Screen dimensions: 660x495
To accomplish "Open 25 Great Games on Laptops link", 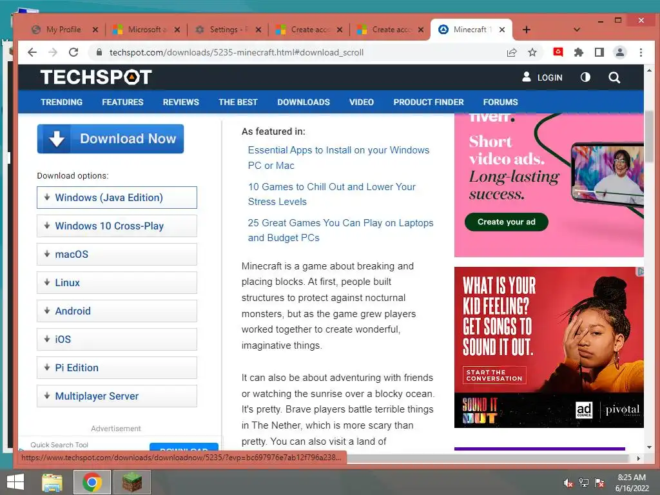I will tap(340, 230).
